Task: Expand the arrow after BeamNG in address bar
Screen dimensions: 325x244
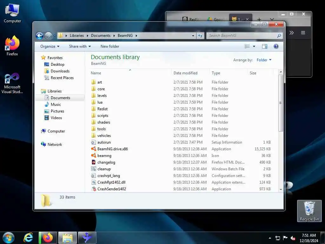Action: (x=136, y=36)
